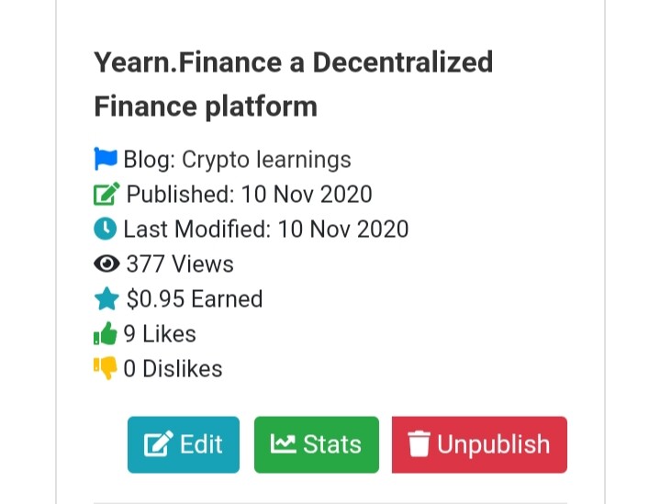This screenshot has height=504, width=660.
Task: Click the 0 Dislikes label
Action: coord(173,369)
